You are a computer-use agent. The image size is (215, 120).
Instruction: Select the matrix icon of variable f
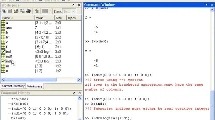coord(3,47)
